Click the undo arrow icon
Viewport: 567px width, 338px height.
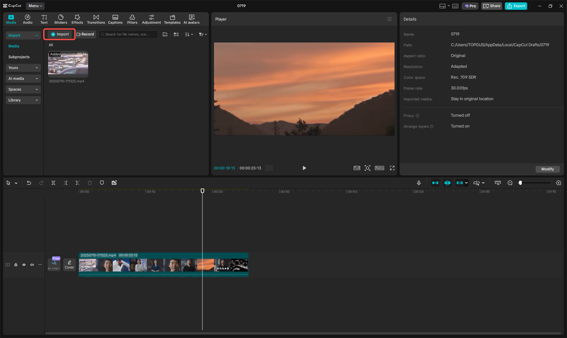click(x=29, y=183)
